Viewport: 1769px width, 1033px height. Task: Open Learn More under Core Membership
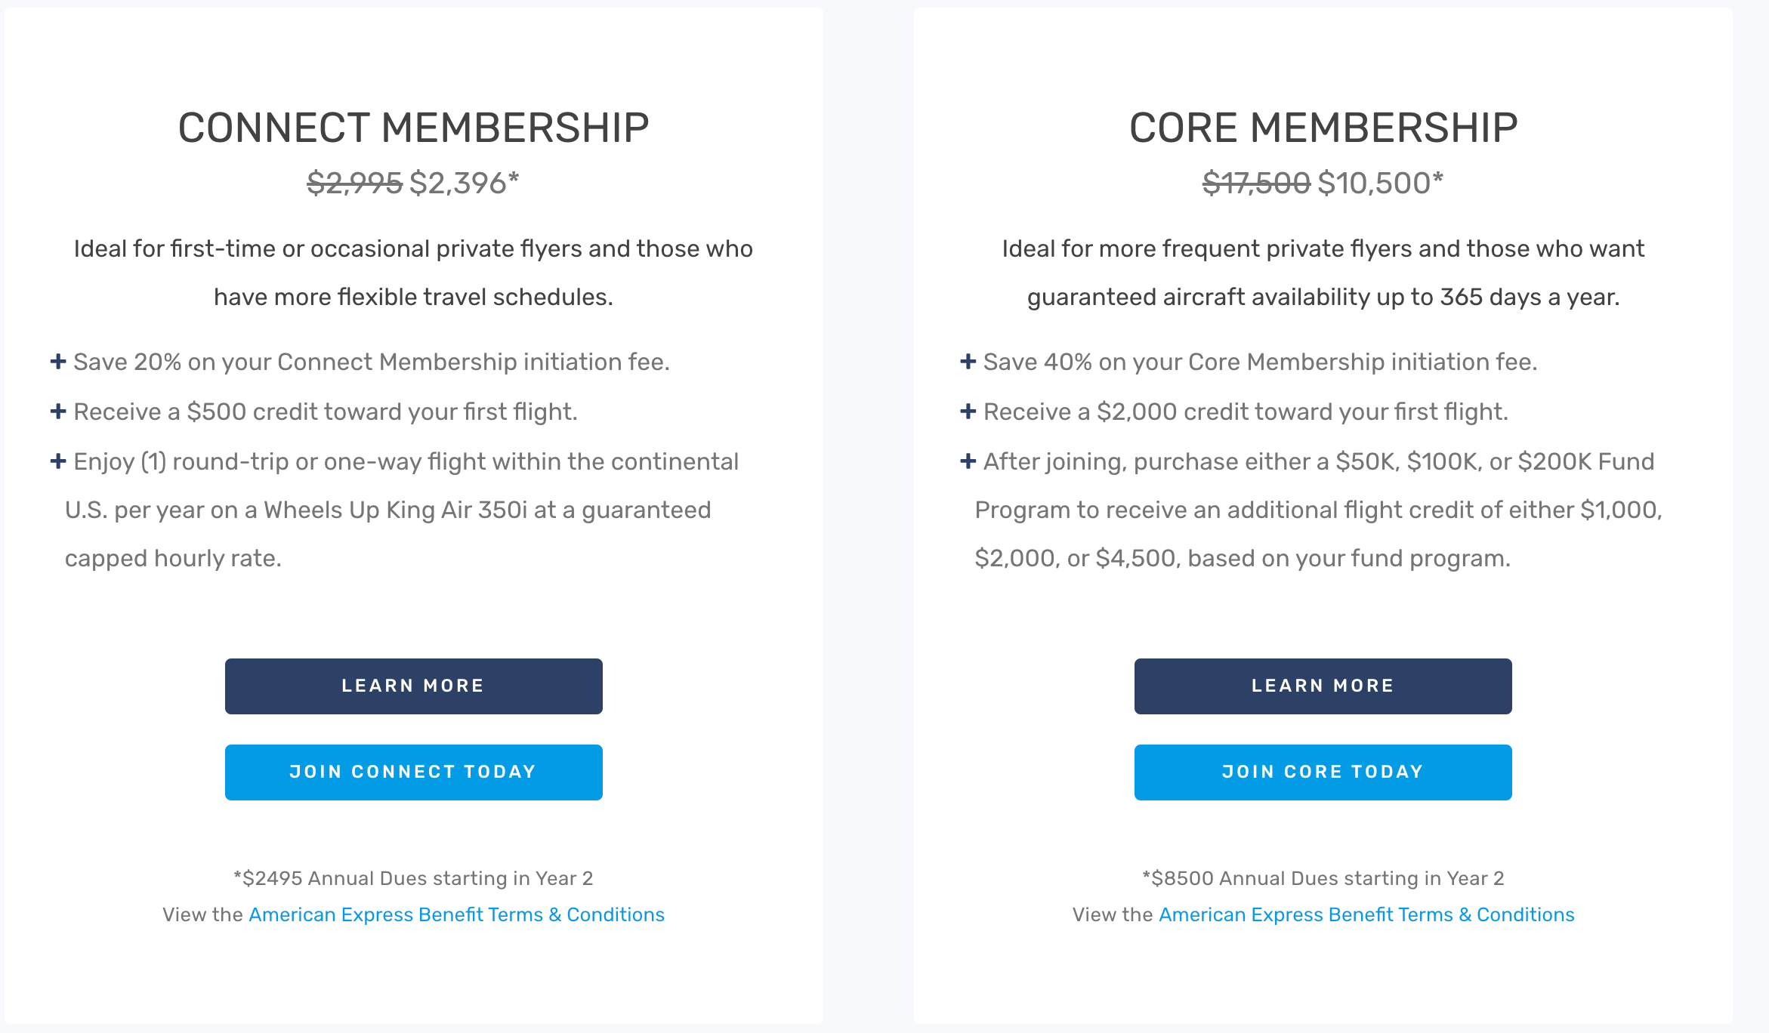click(x=1322, y=686)
